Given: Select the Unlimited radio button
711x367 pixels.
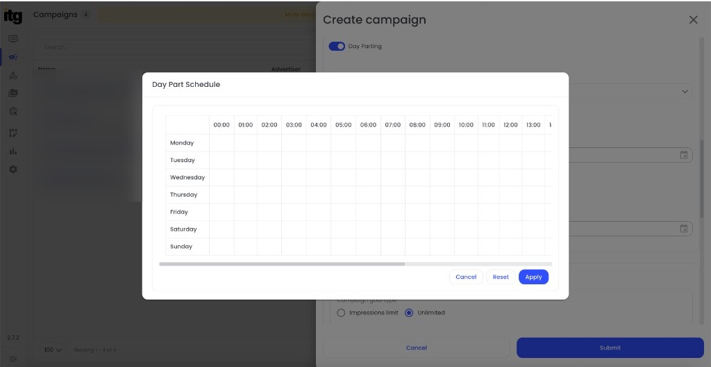Looking at the screenshot, I should [x=409, y=313].
